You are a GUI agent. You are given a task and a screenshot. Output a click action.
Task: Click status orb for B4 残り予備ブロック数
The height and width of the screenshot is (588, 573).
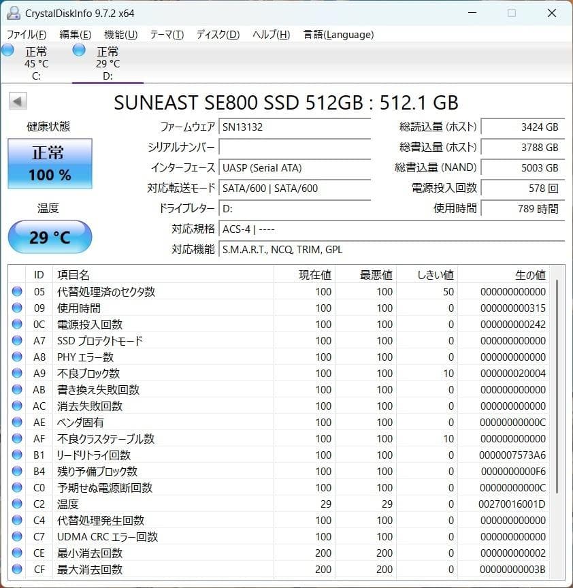(x=17, y=471)
